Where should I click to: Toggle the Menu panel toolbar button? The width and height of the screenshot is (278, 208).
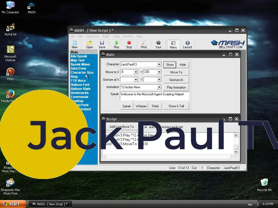click(173, 45)
